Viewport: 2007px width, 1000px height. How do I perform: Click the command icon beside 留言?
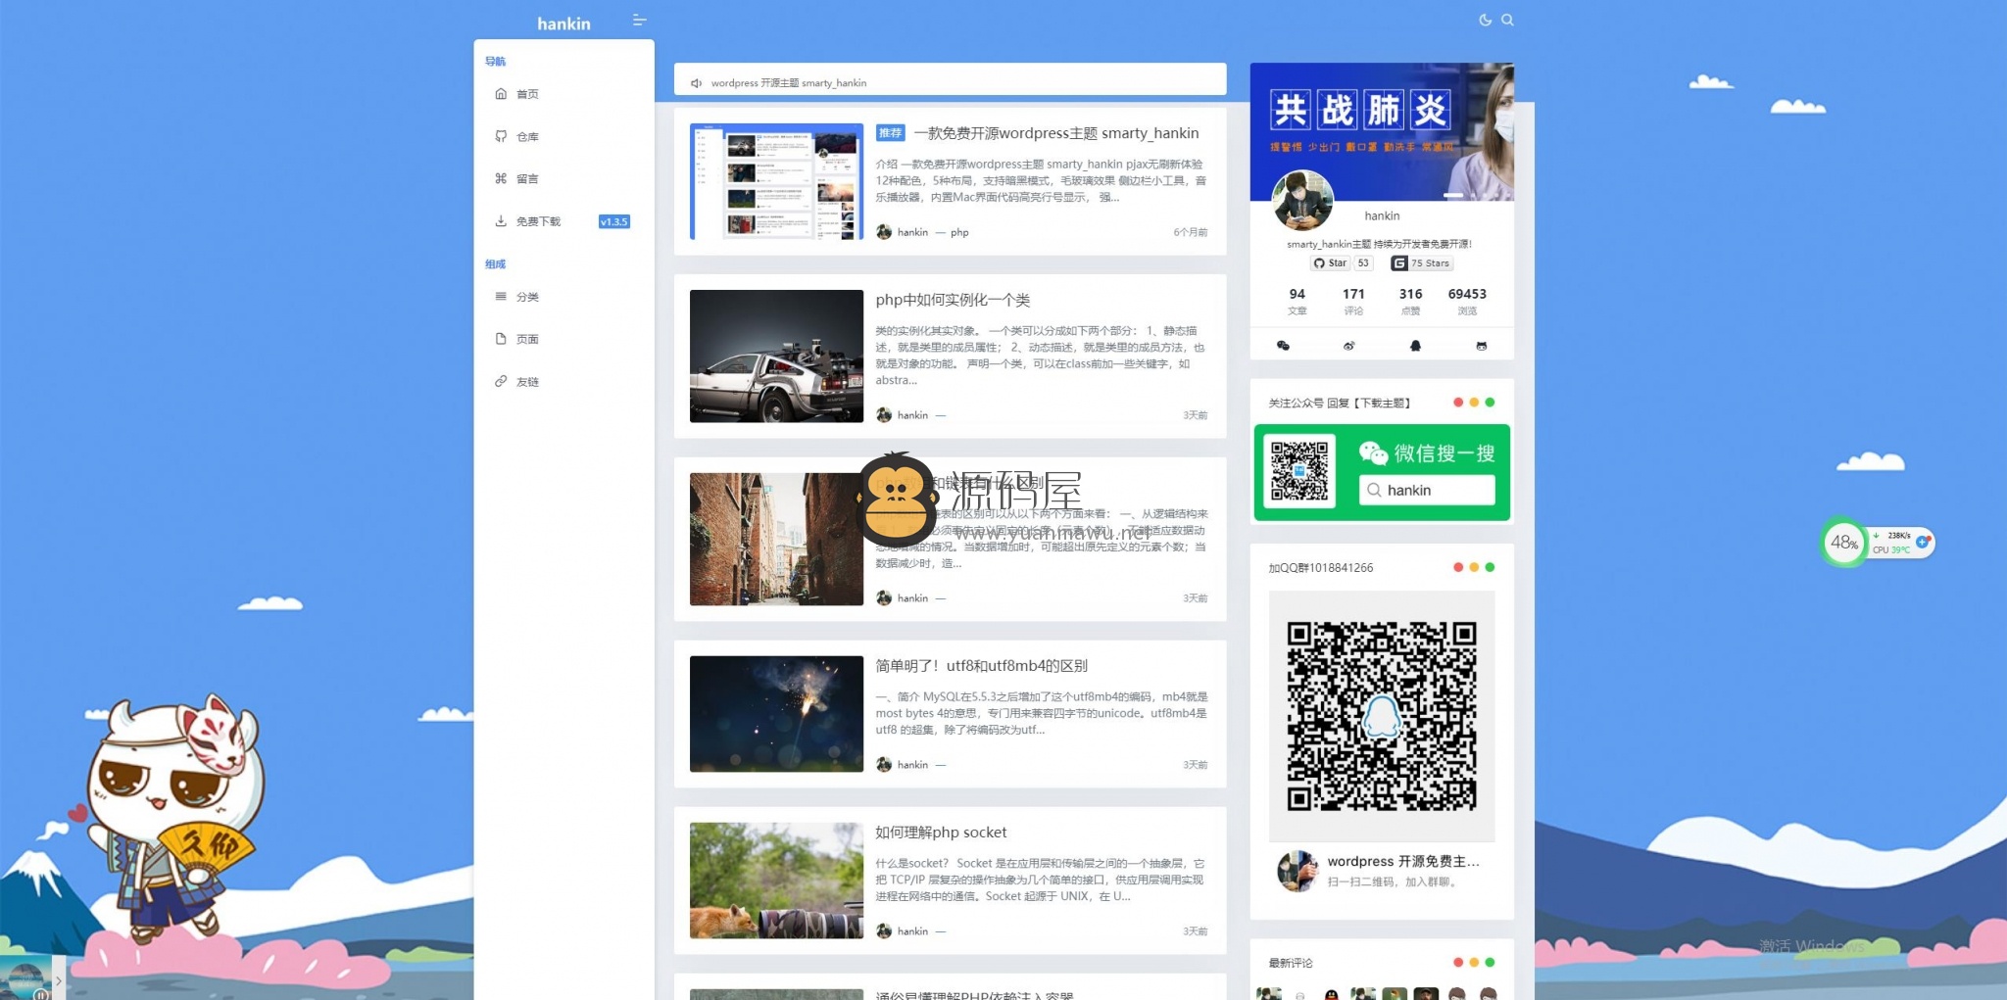tap(501, 178)
